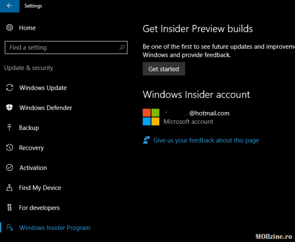
Task: Click the Recovery clock icon
Action: [9, 147]
